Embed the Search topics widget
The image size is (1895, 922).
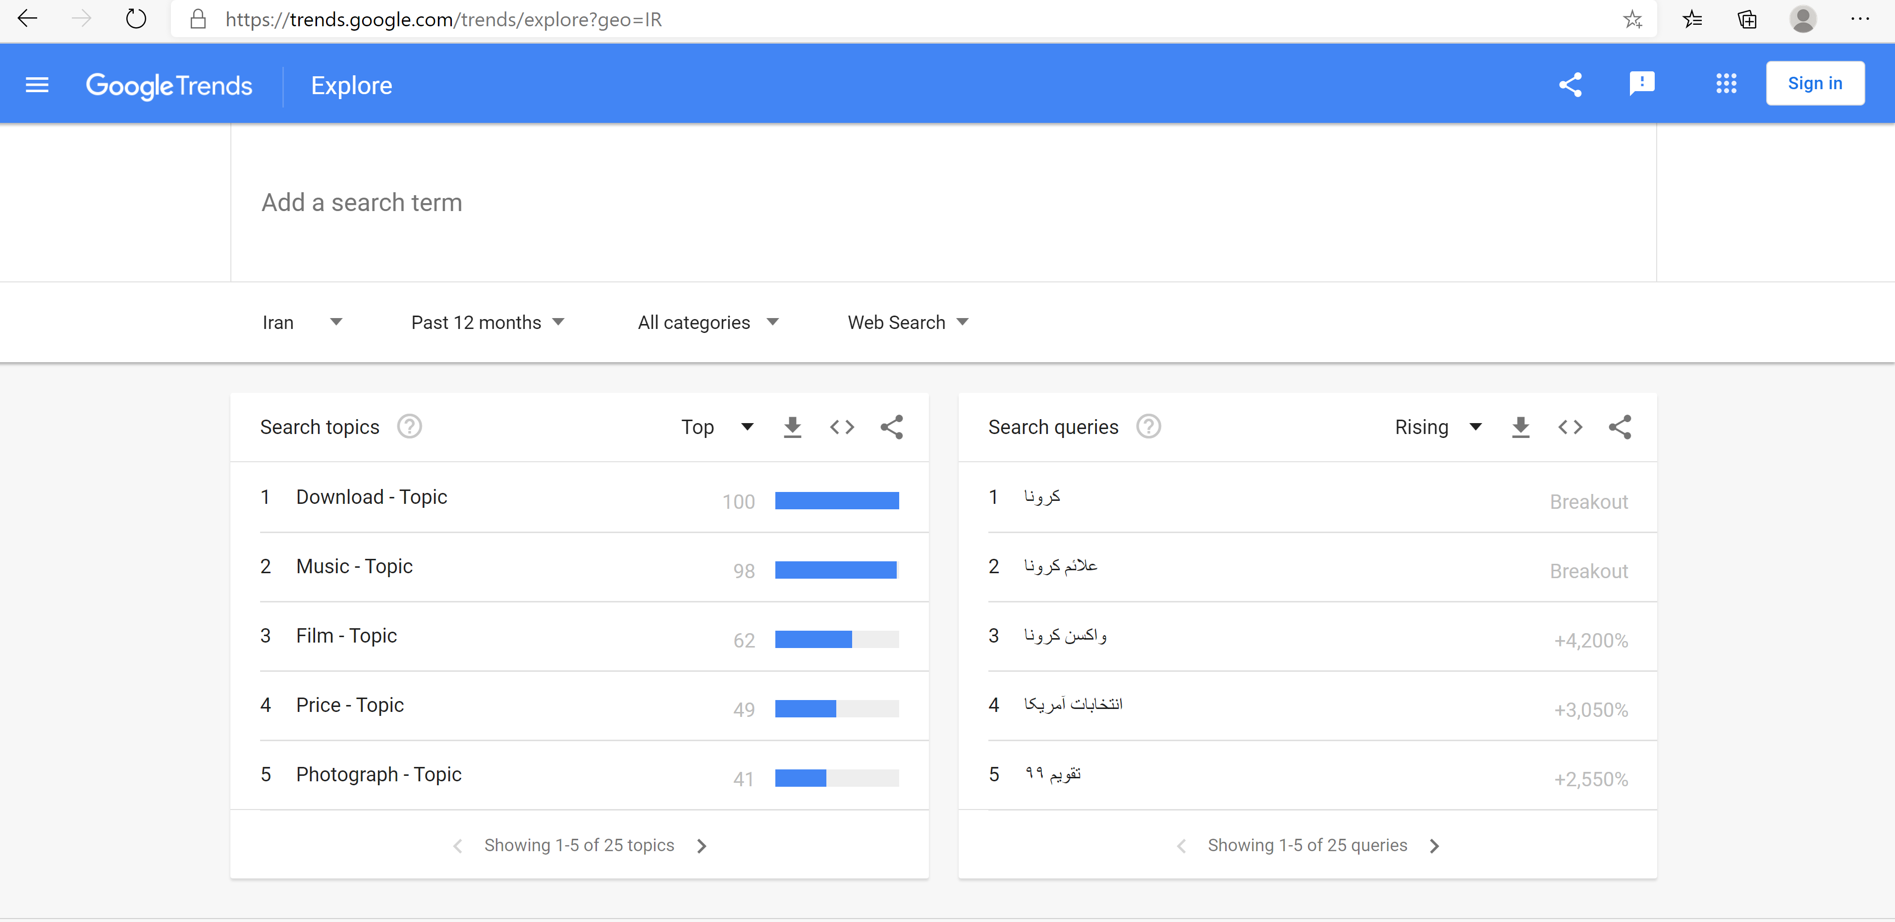click(842, 427)
